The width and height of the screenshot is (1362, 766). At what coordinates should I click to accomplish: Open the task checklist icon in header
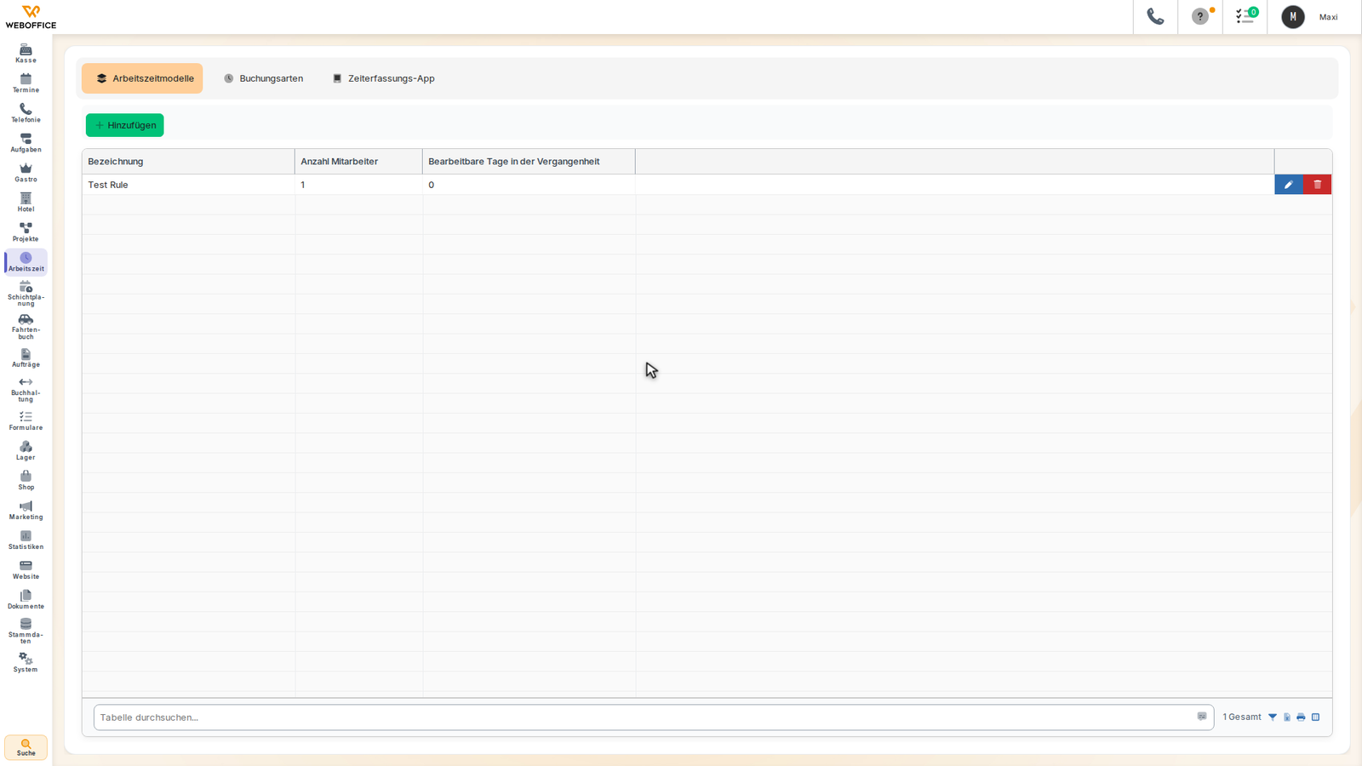(x=1245, y=16)
